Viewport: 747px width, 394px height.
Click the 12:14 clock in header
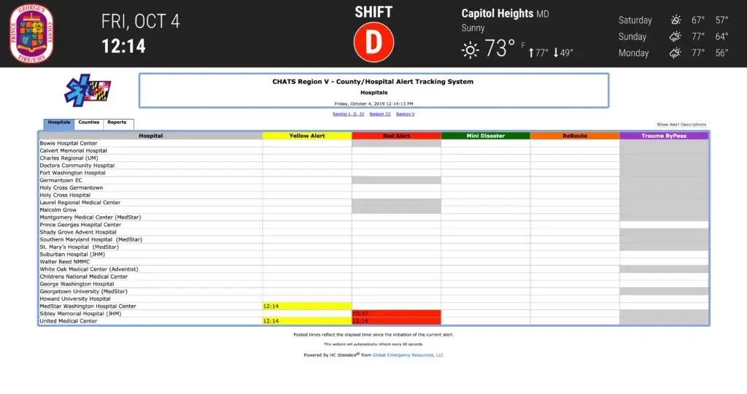point(123,46)
